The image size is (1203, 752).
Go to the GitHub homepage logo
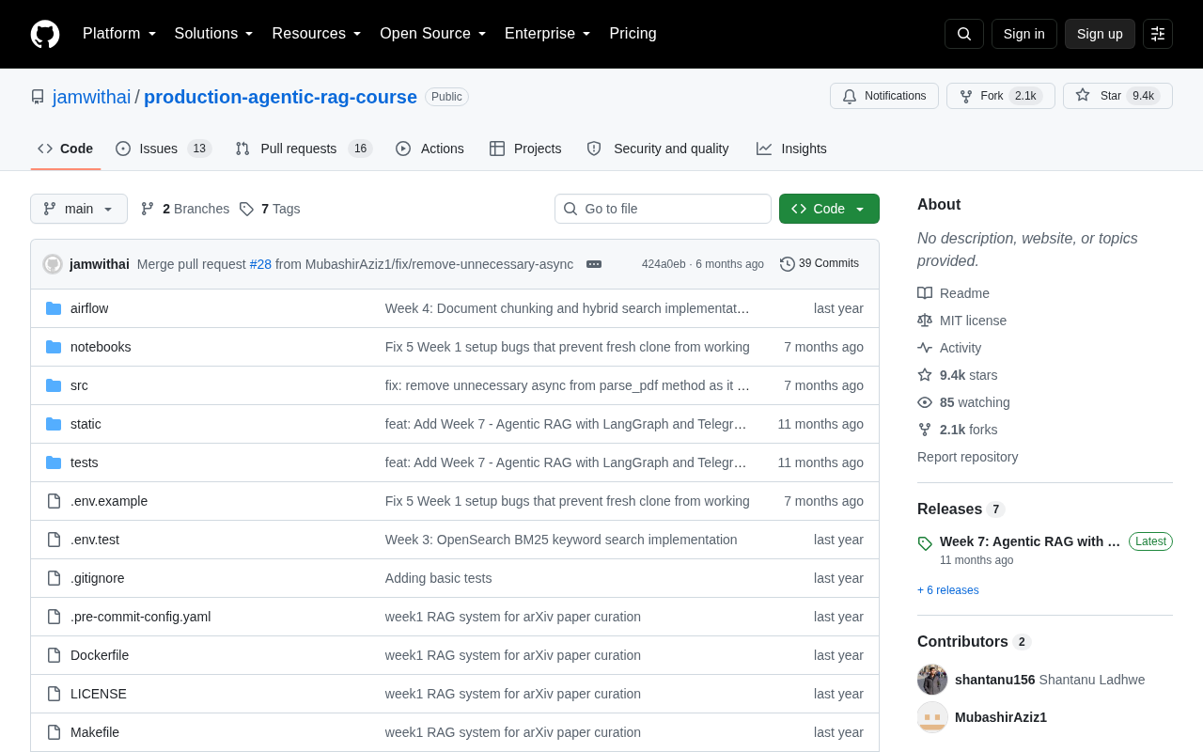click(45, 34)
